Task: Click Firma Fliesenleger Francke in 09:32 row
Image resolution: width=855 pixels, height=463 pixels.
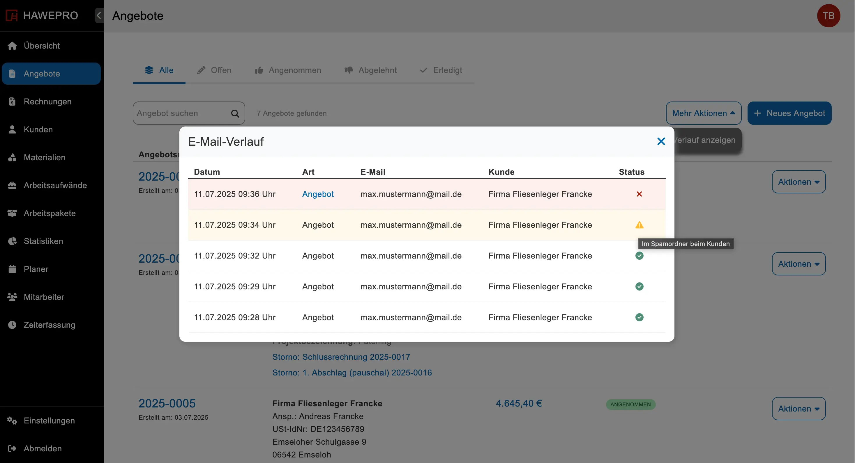Action: pyautogui.click(x=540, y=256)
